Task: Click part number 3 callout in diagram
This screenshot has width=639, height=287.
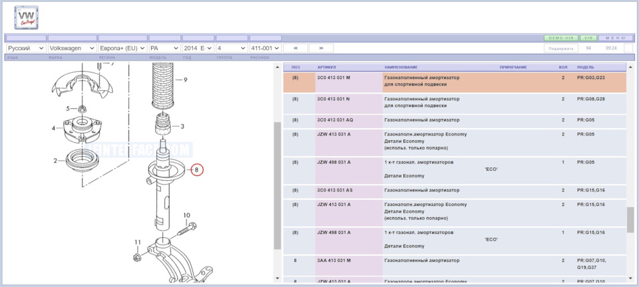Action: 182,126
